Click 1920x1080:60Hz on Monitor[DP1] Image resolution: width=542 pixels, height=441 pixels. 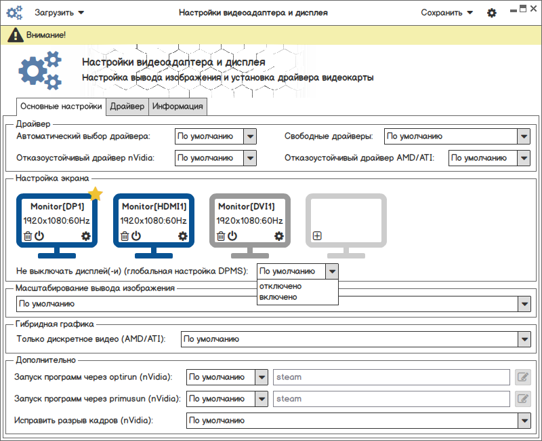click(56, 221)
